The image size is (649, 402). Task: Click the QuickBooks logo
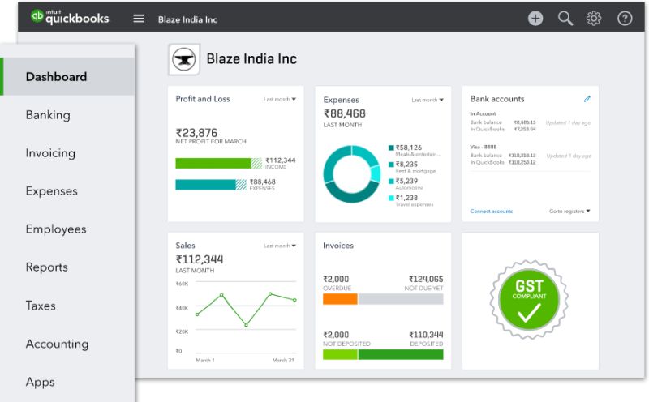pyautogui.click(x=70, y=17)
